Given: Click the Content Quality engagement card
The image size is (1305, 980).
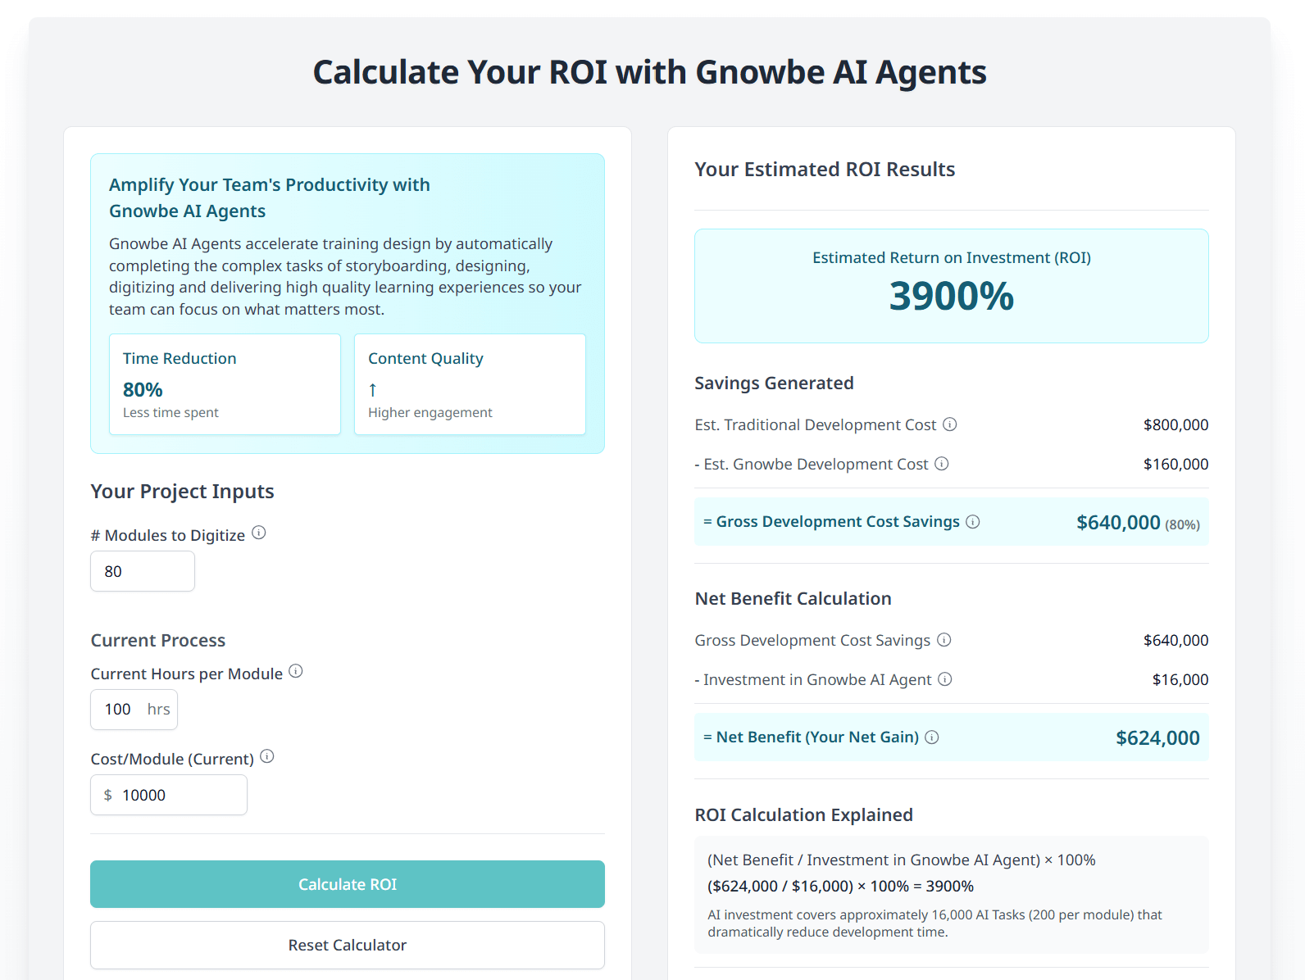Looking at the screenshot, I should tap(469, 383).
